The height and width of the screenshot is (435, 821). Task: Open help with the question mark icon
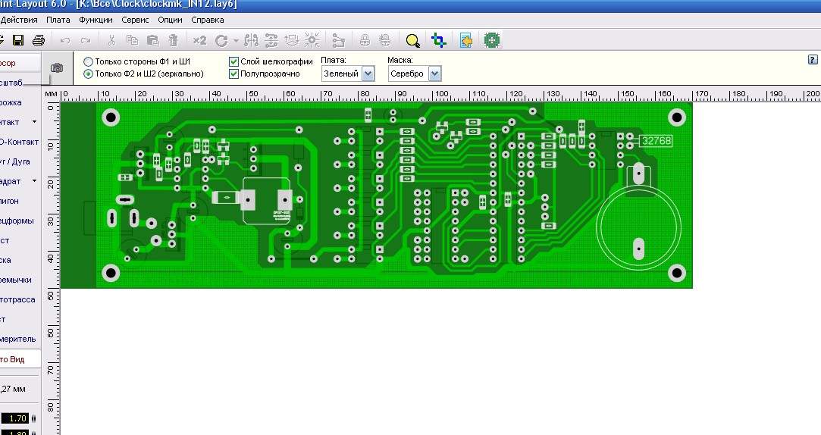pyautogui.click(x=813, y=60)
